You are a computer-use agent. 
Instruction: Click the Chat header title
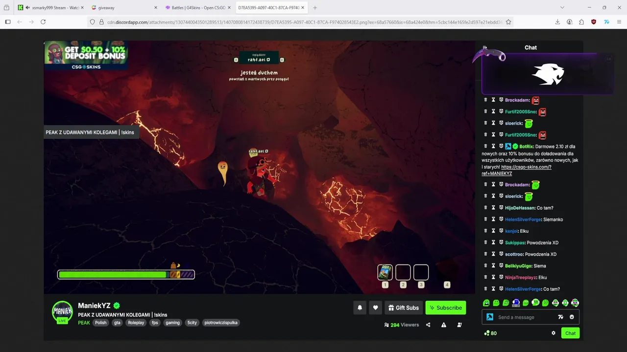point(531,47)
